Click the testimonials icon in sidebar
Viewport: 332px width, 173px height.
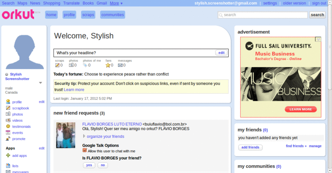(x=8, y=126)
